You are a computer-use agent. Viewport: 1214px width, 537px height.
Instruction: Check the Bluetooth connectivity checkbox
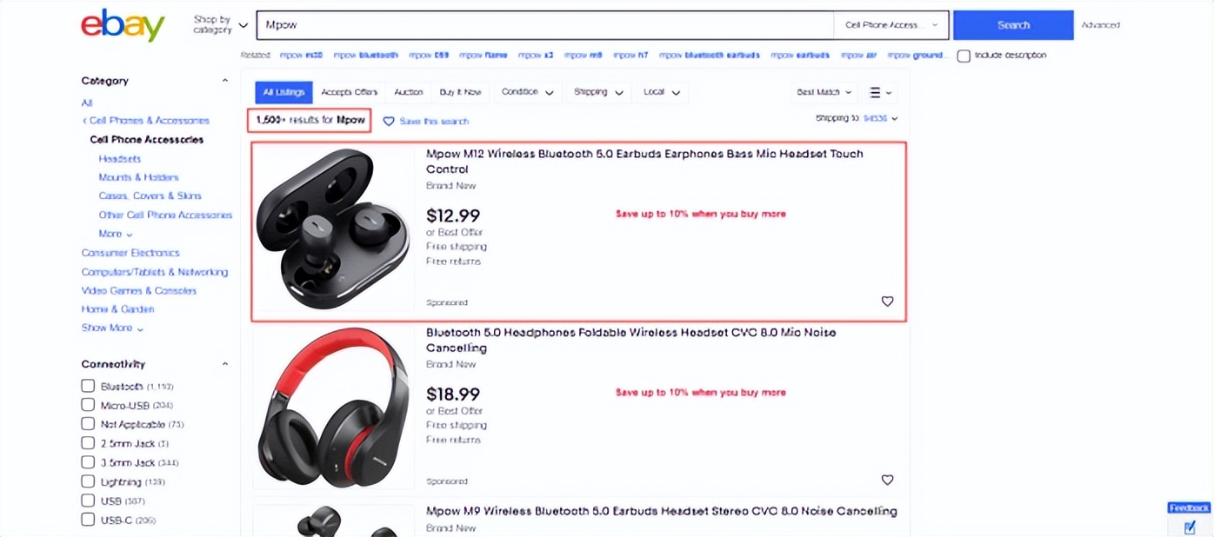[88, 386]
